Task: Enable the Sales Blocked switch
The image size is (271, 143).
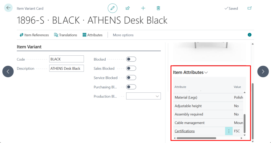Action: pos(131,68)
